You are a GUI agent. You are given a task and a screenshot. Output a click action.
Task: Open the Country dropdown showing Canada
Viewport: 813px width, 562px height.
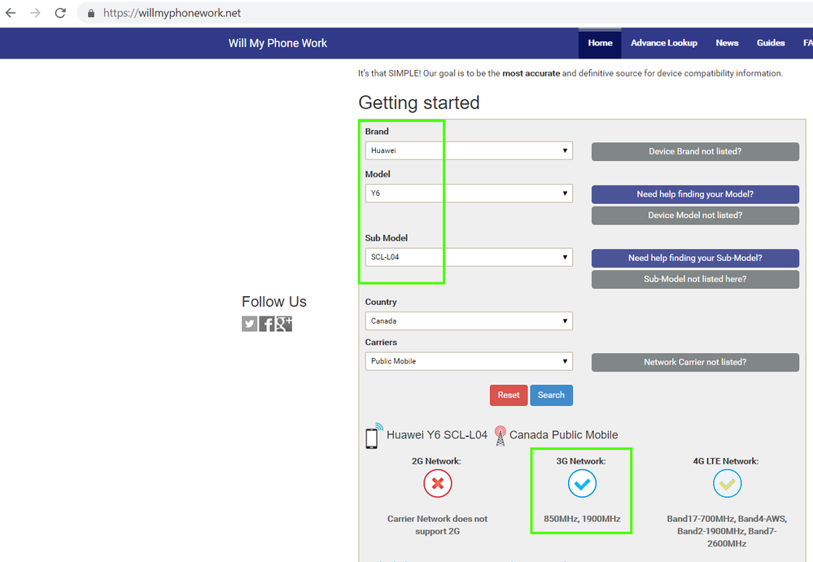(469, 320)
